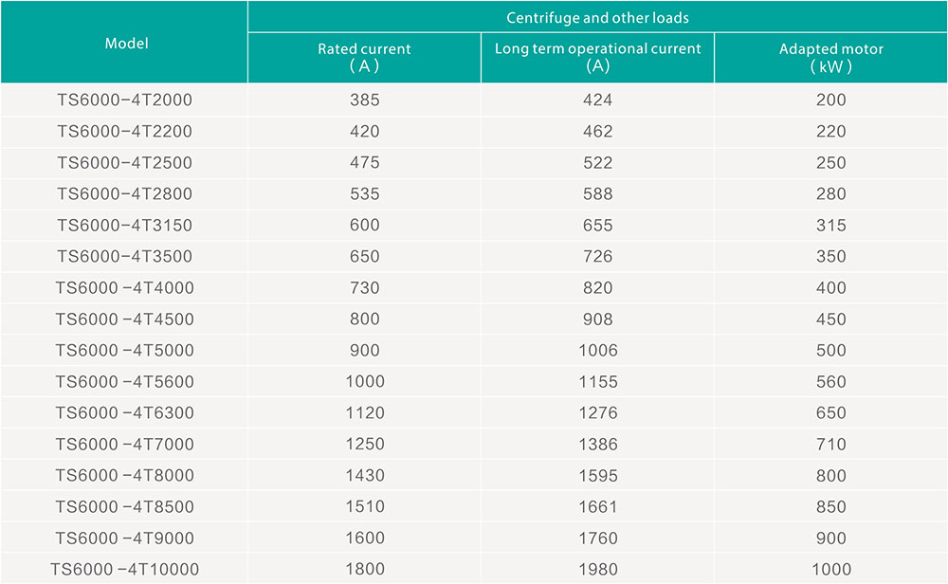
Task: Click rated current value 385
Action: (x=364, y=100)
